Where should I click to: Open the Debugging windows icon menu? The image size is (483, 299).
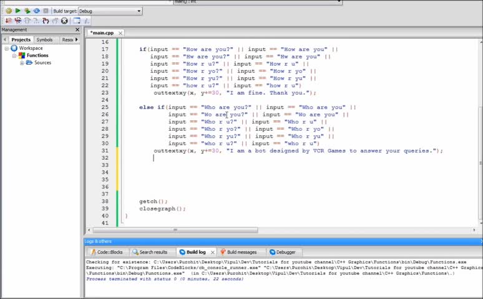click(x=77, y=21)
